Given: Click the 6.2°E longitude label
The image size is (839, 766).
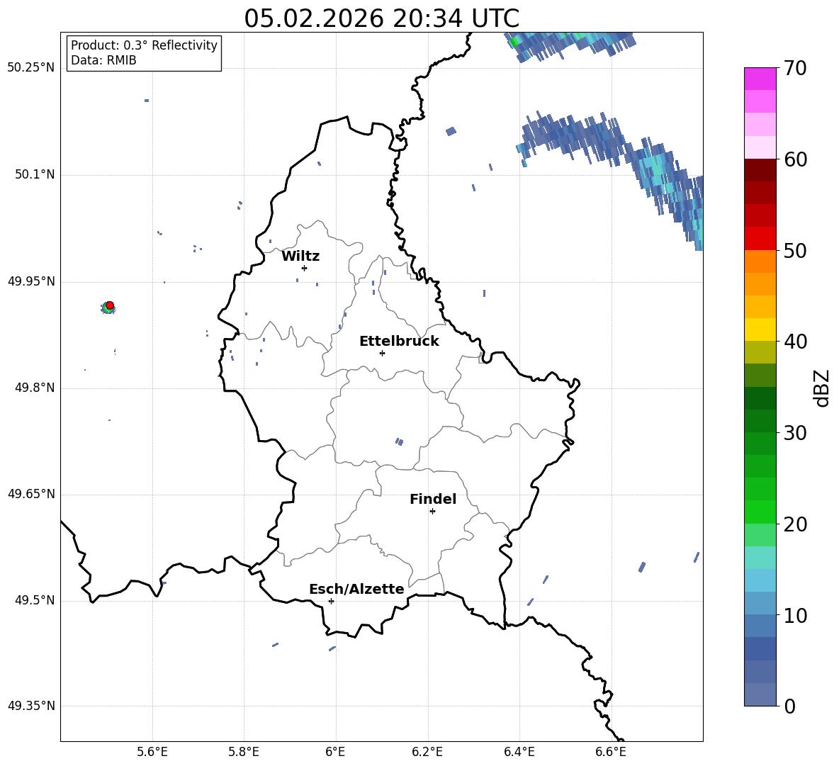Looking at the screenshot, I should 427,752.
